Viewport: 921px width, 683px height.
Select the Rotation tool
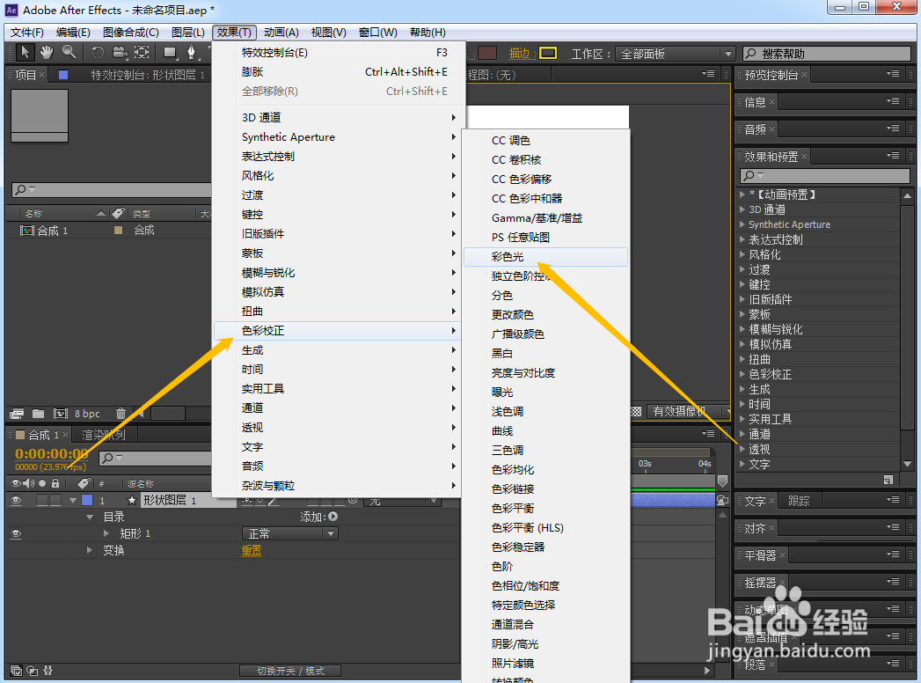coord(98,52)
